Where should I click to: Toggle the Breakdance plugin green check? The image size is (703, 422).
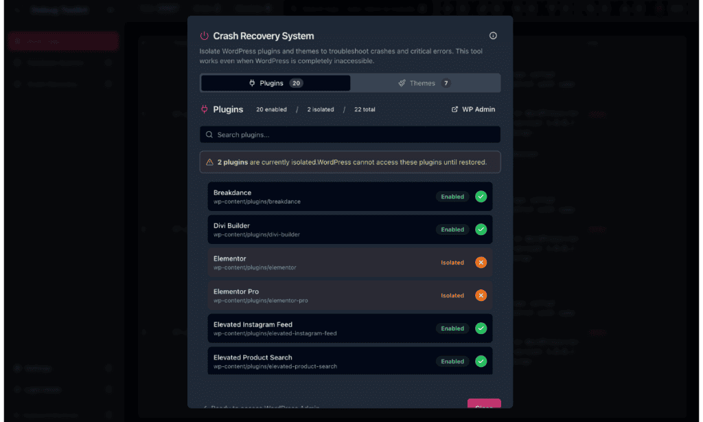481,197
